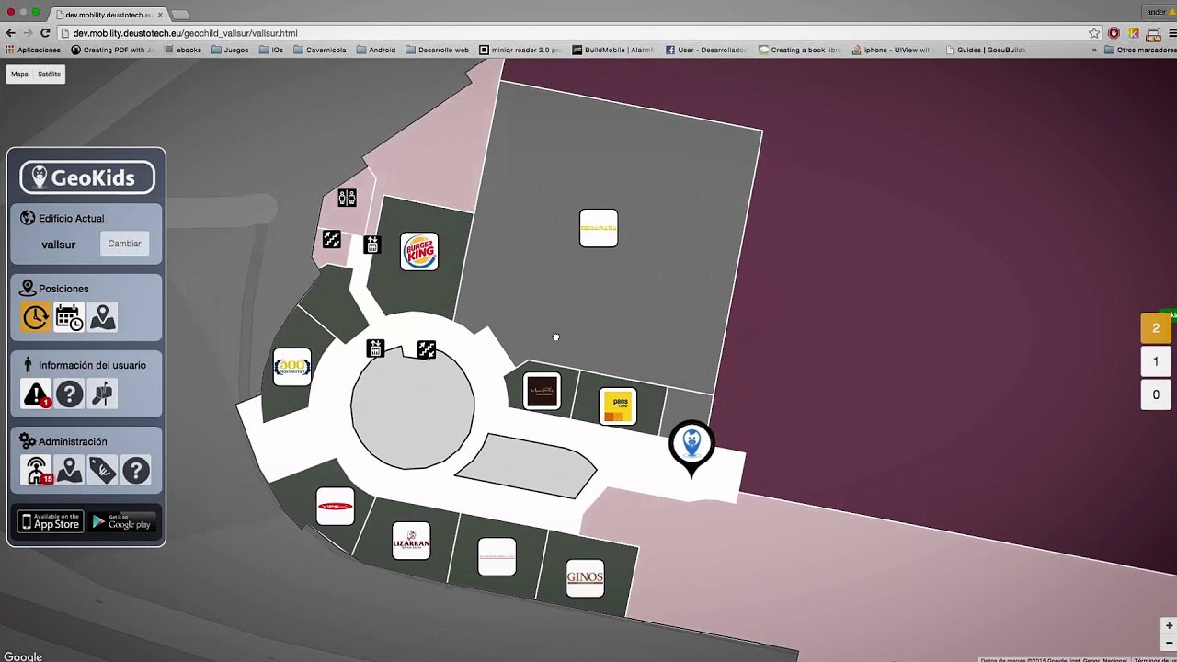Expand the bookmarks overflow chevron
This screenshot has width=1177, height=662.
[1094, 50]
